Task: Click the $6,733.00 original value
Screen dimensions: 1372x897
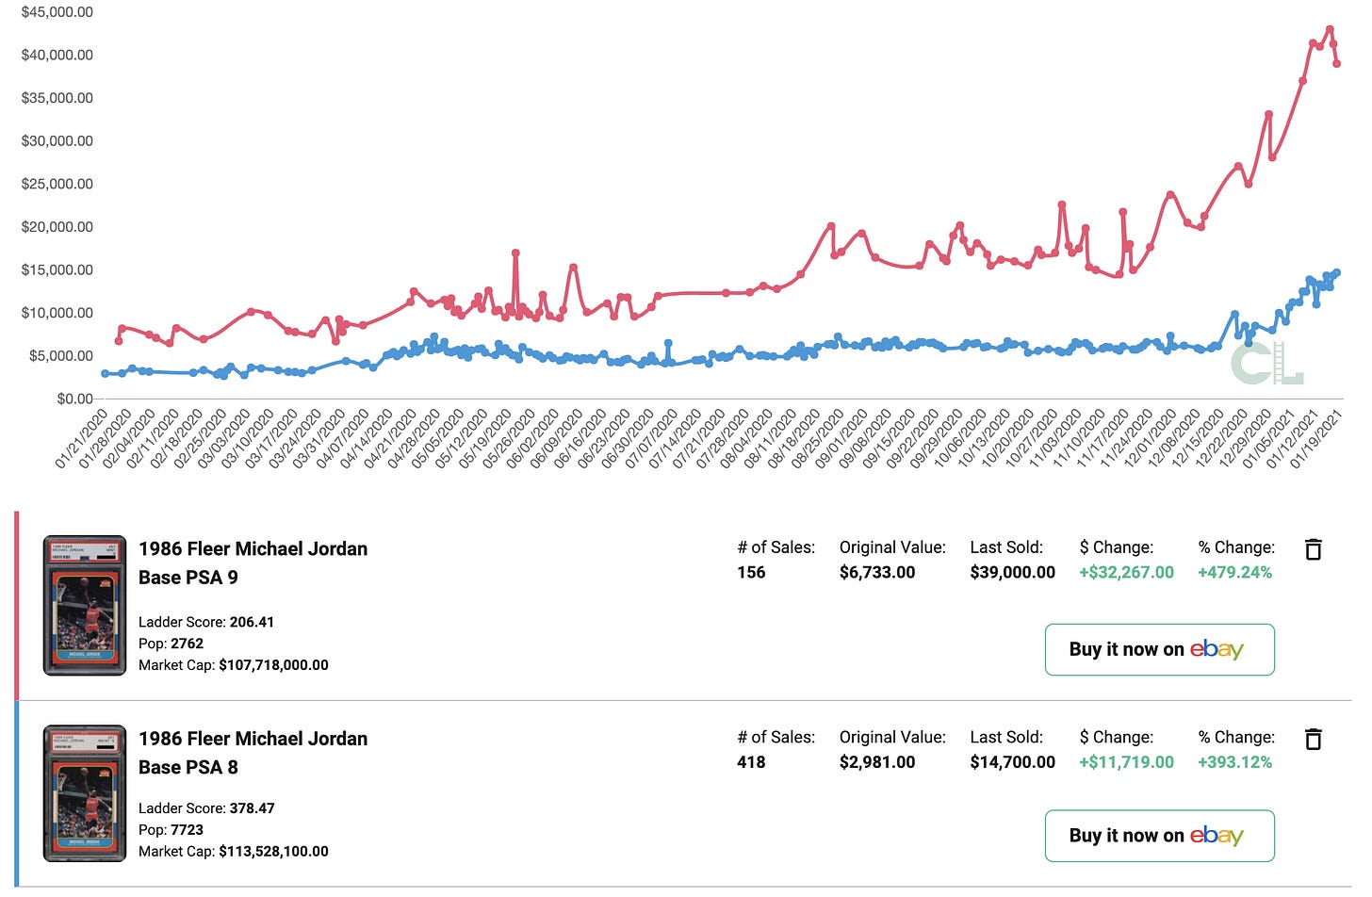Action: click(877, 572)
